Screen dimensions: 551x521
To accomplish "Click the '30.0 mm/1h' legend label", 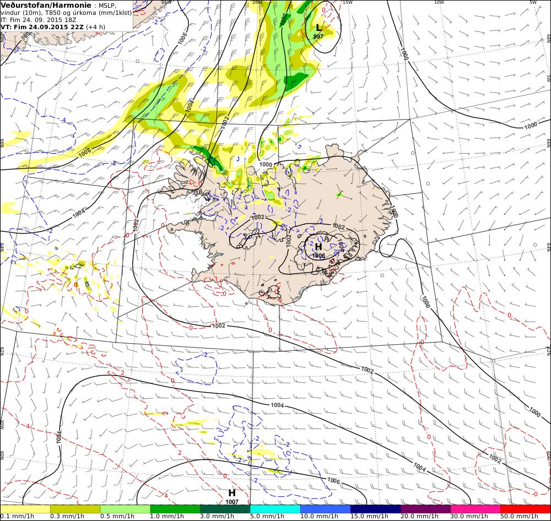I will [x=469, y=517].
